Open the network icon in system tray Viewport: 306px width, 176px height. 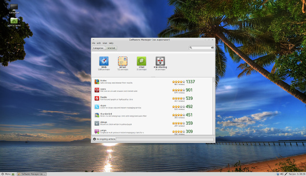[286, 174]
